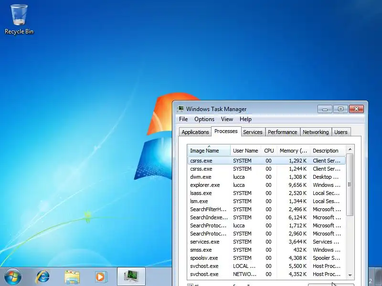
Task: Click the scrollbar down arrow
Action: click(350, 276)
